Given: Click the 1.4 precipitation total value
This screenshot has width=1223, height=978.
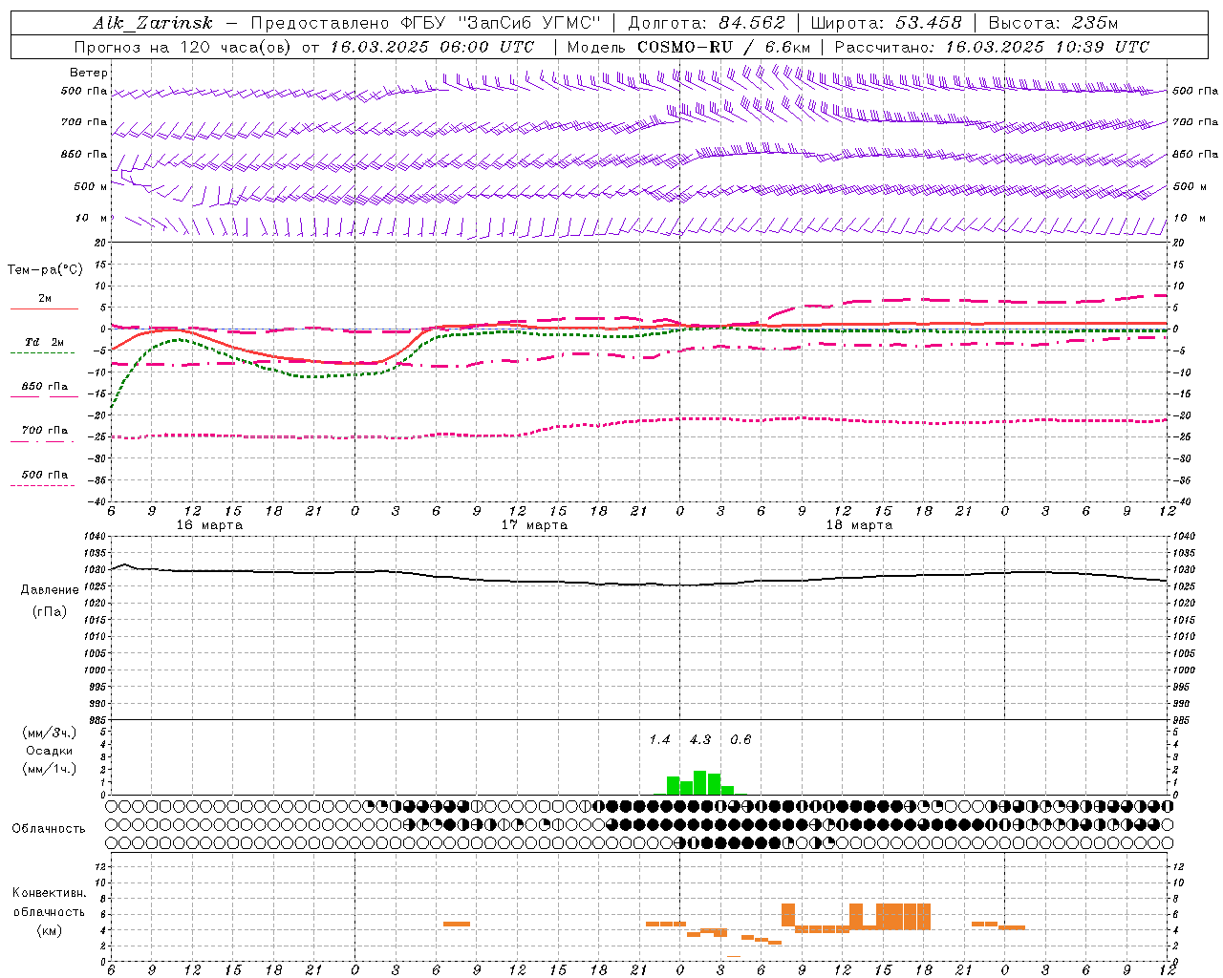Looking at the screenshot, I should [660, 739].
